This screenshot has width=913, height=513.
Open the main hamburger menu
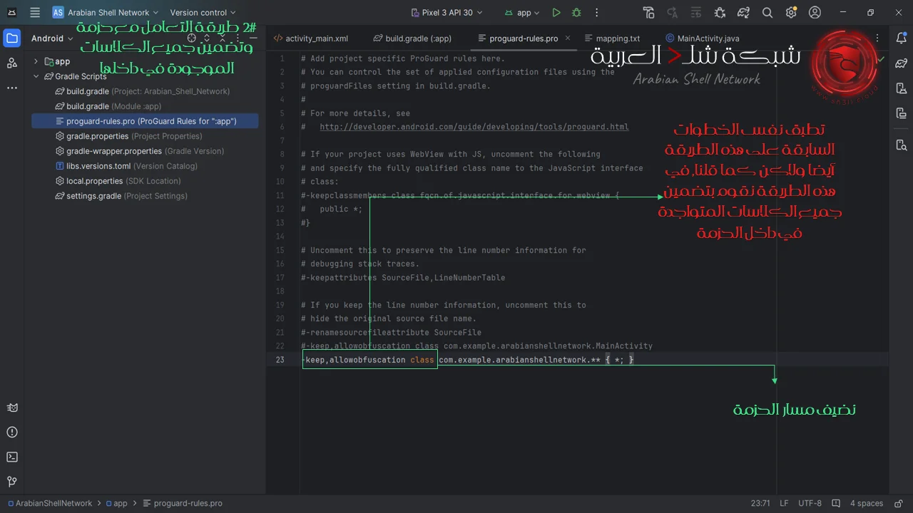pyautogui.click(x=35, y=12)
